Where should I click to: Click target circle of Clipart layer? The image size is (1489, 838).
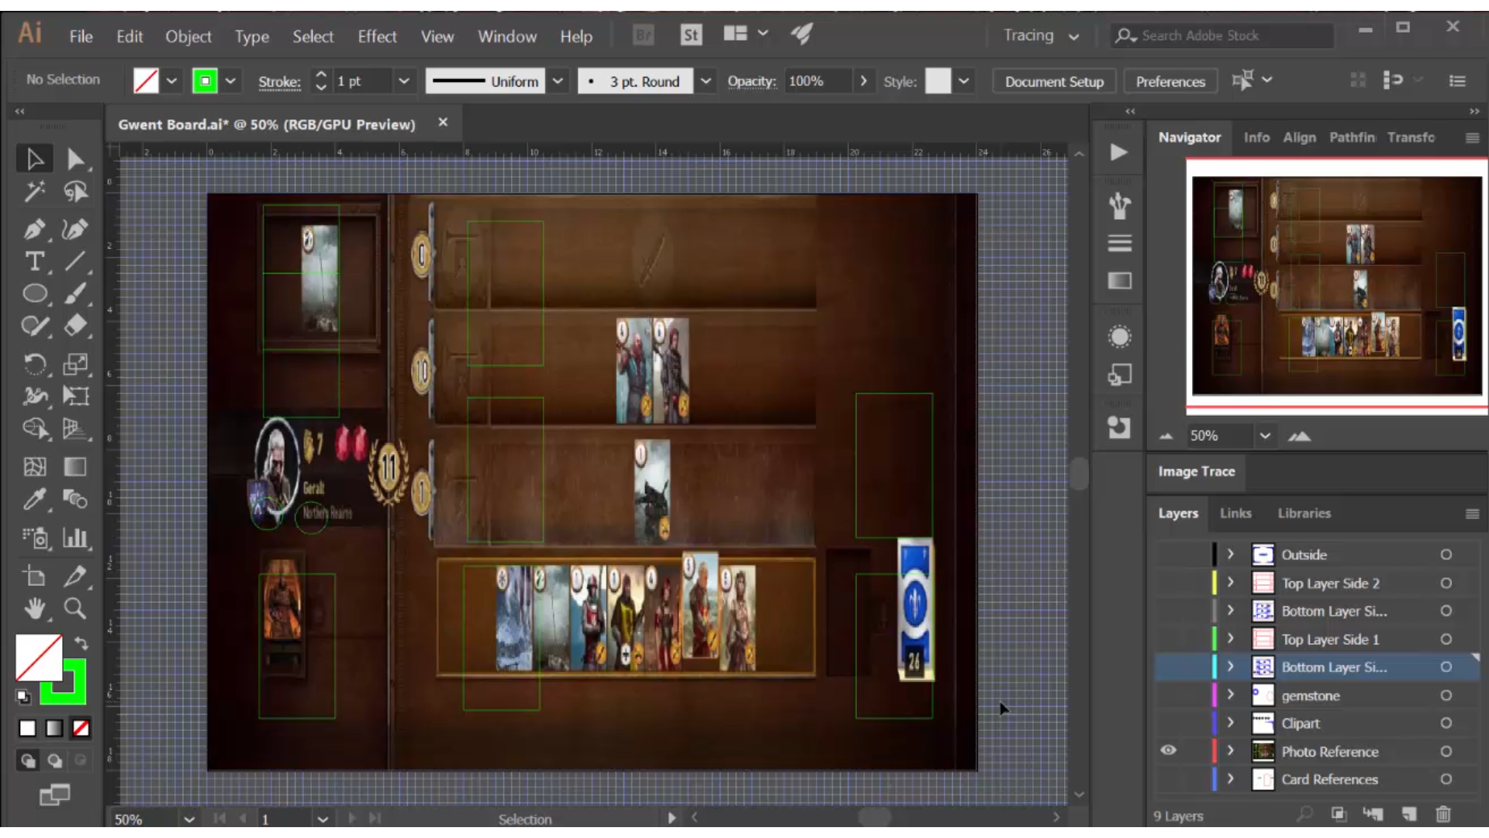tap(1446, 723)
